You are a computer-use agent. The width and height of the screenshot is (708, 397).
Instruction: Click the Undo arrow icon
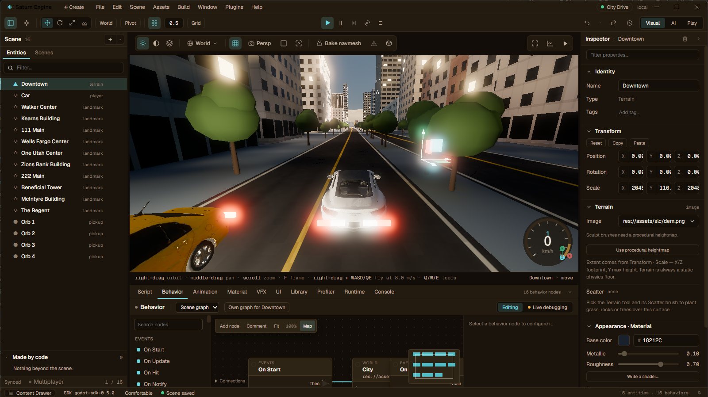click(x=587, y=23)
